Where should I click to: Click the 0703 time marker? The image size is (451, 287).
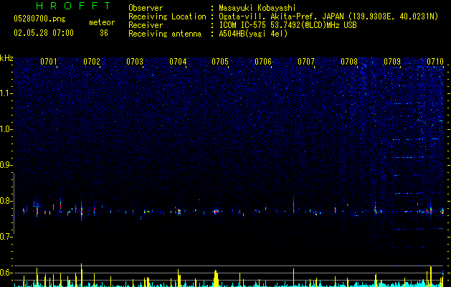135,62
